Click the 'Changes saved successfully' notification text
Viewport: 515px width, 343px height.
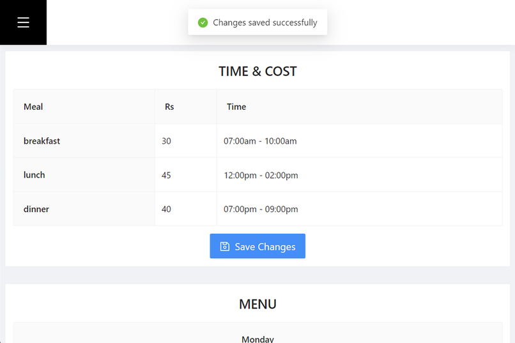[x=265, y=22]
